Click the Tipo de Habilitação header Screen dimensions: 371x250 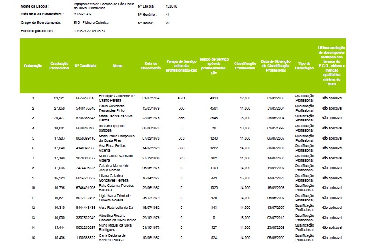click(304, 66)
